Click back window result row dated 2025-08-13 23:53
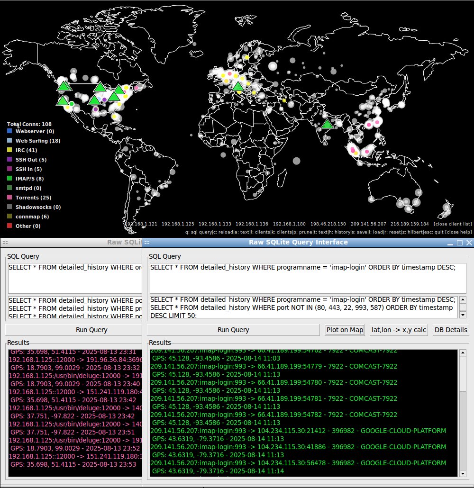Screen dimensions: 474x488 tap(73, 464)
